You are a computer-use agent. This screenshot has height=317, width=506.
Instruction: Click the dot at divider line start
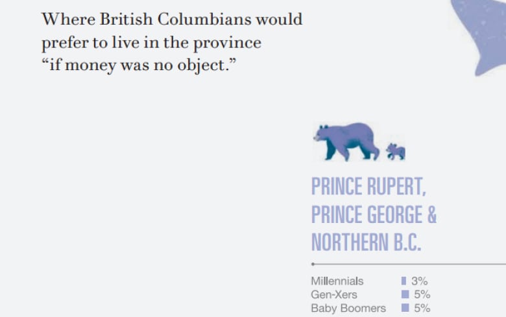pos(313,264)
